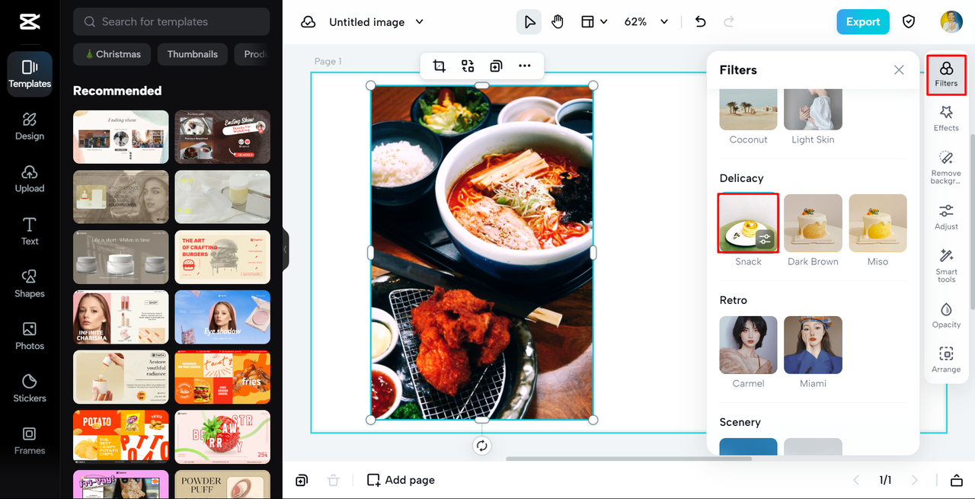Click the Hand pan tool in the top bar
Screen dimensions: 975x499
[x=558, y=21]
